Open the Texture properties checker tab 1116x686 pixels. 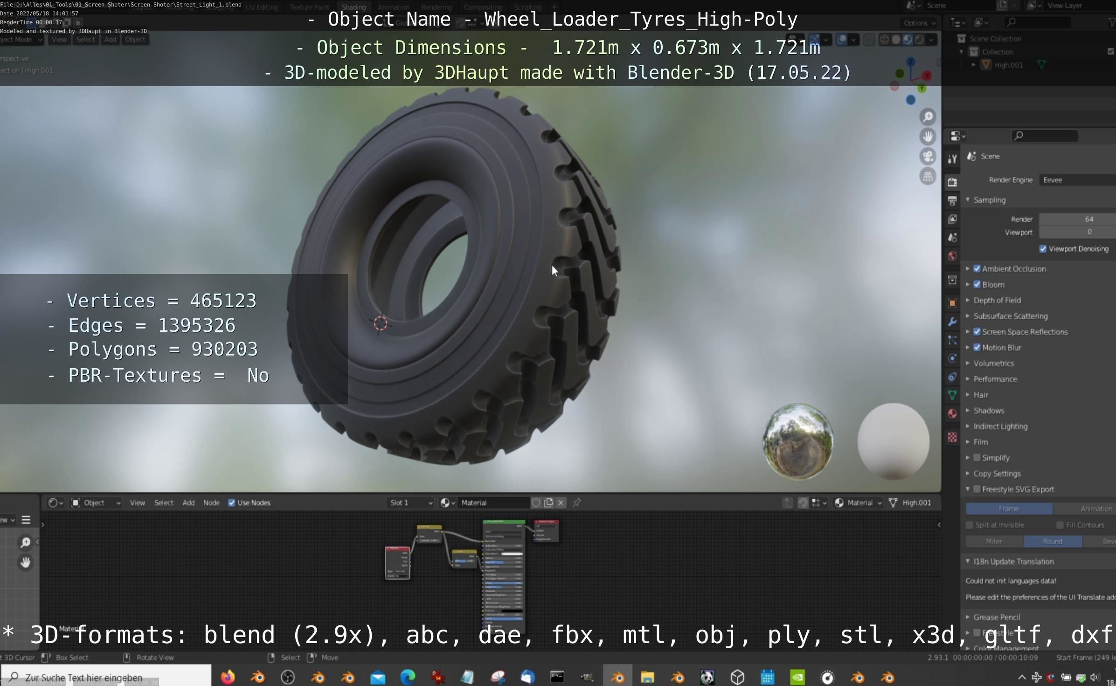coord(952,437)
